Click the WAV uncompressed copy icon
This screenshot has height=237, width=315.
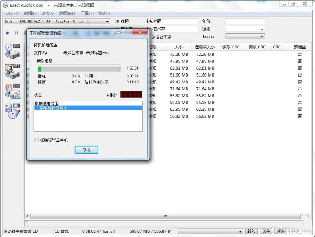click(x=13, y=51)
